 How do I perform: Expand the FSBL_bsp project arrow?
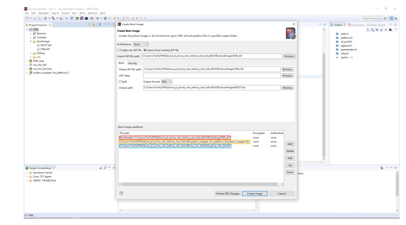click(27, 61)
